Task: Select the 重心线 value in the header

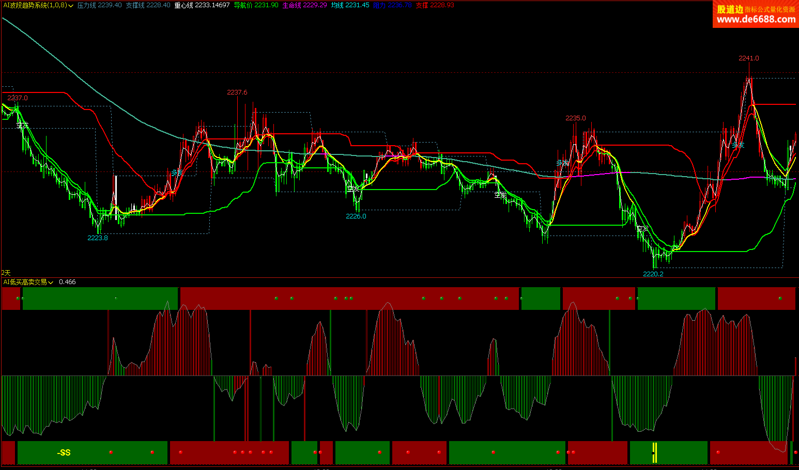Action: 202,5
